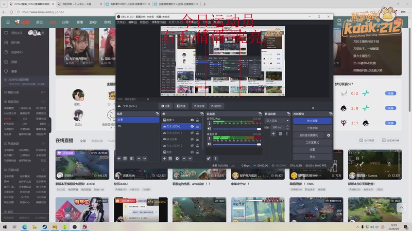Toggle lock on selected 文本 (GDI+) source
The image size is (412, 231).
[197, 126]
